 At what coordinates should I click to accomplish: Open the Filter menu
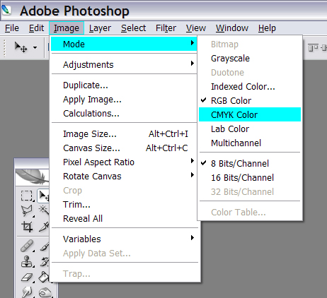166,28
